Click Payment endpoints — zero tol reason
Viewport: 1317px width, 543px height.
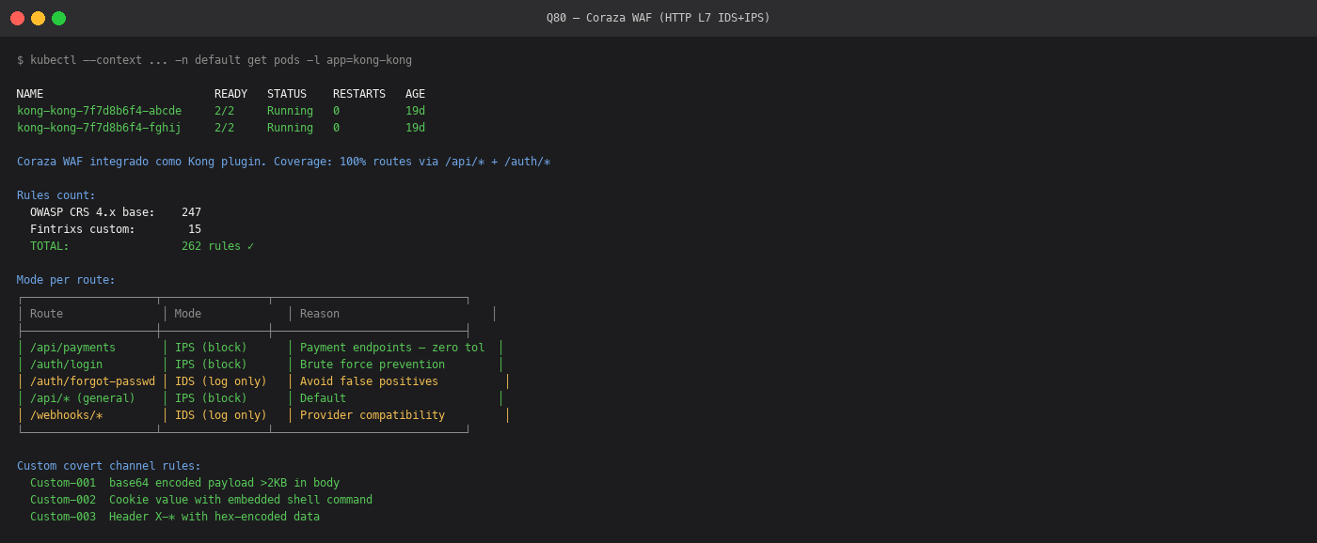tap(392, 348)
